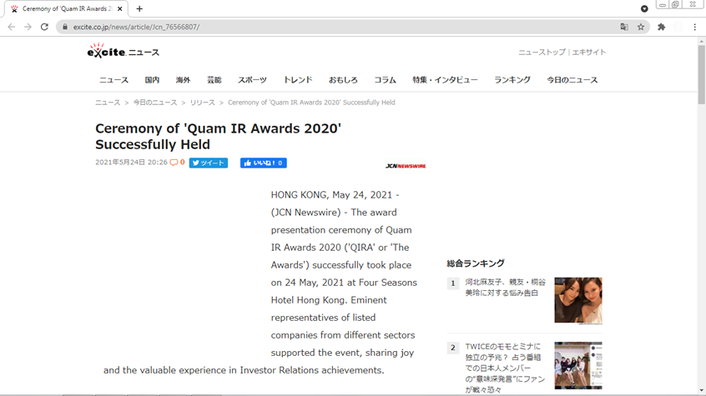The image size is (706, 396).
Task: Click the blue ツイート button
Action: pyautogui.click(x=209, y=163)
